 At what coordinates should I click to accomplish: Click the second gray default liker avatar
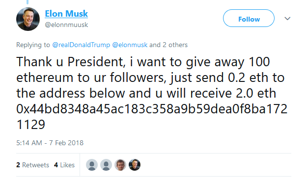(106, 165)
